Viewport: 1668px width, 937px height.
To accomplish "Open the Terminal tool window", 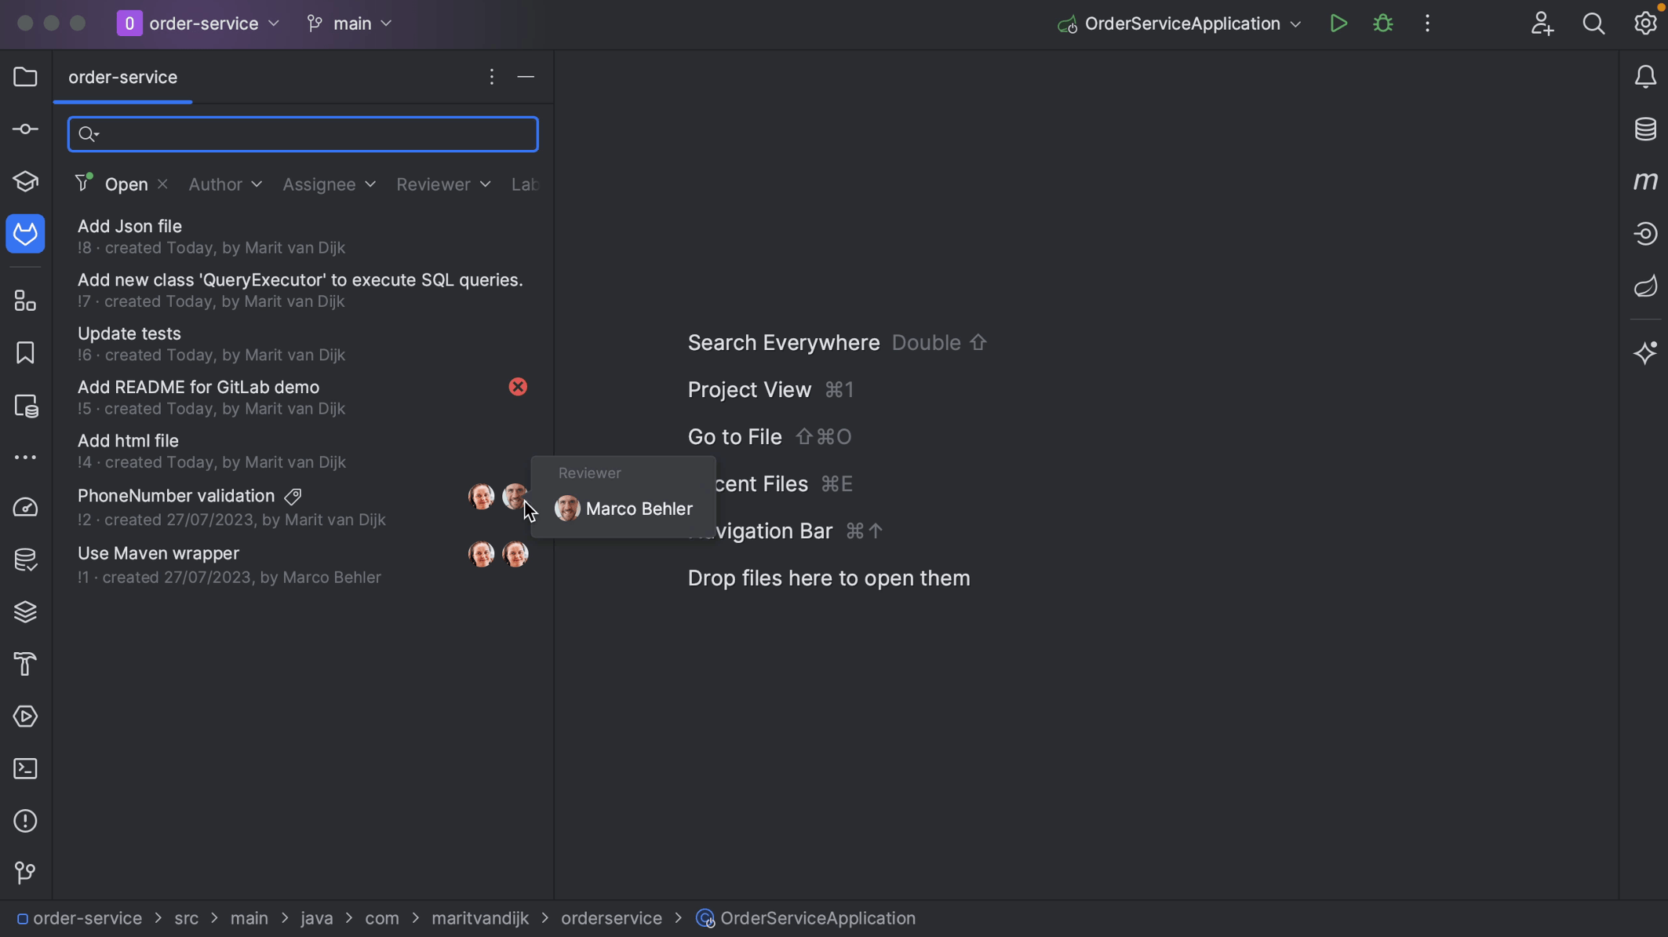I will (x=25, y=769).
